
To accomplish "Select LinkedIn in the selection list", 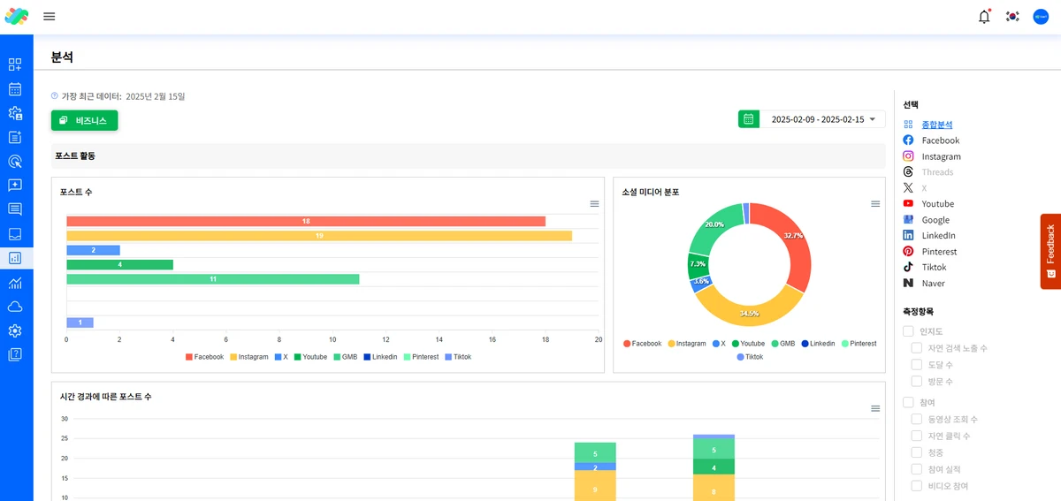I will pyautogui.click(x=939, y=236).
